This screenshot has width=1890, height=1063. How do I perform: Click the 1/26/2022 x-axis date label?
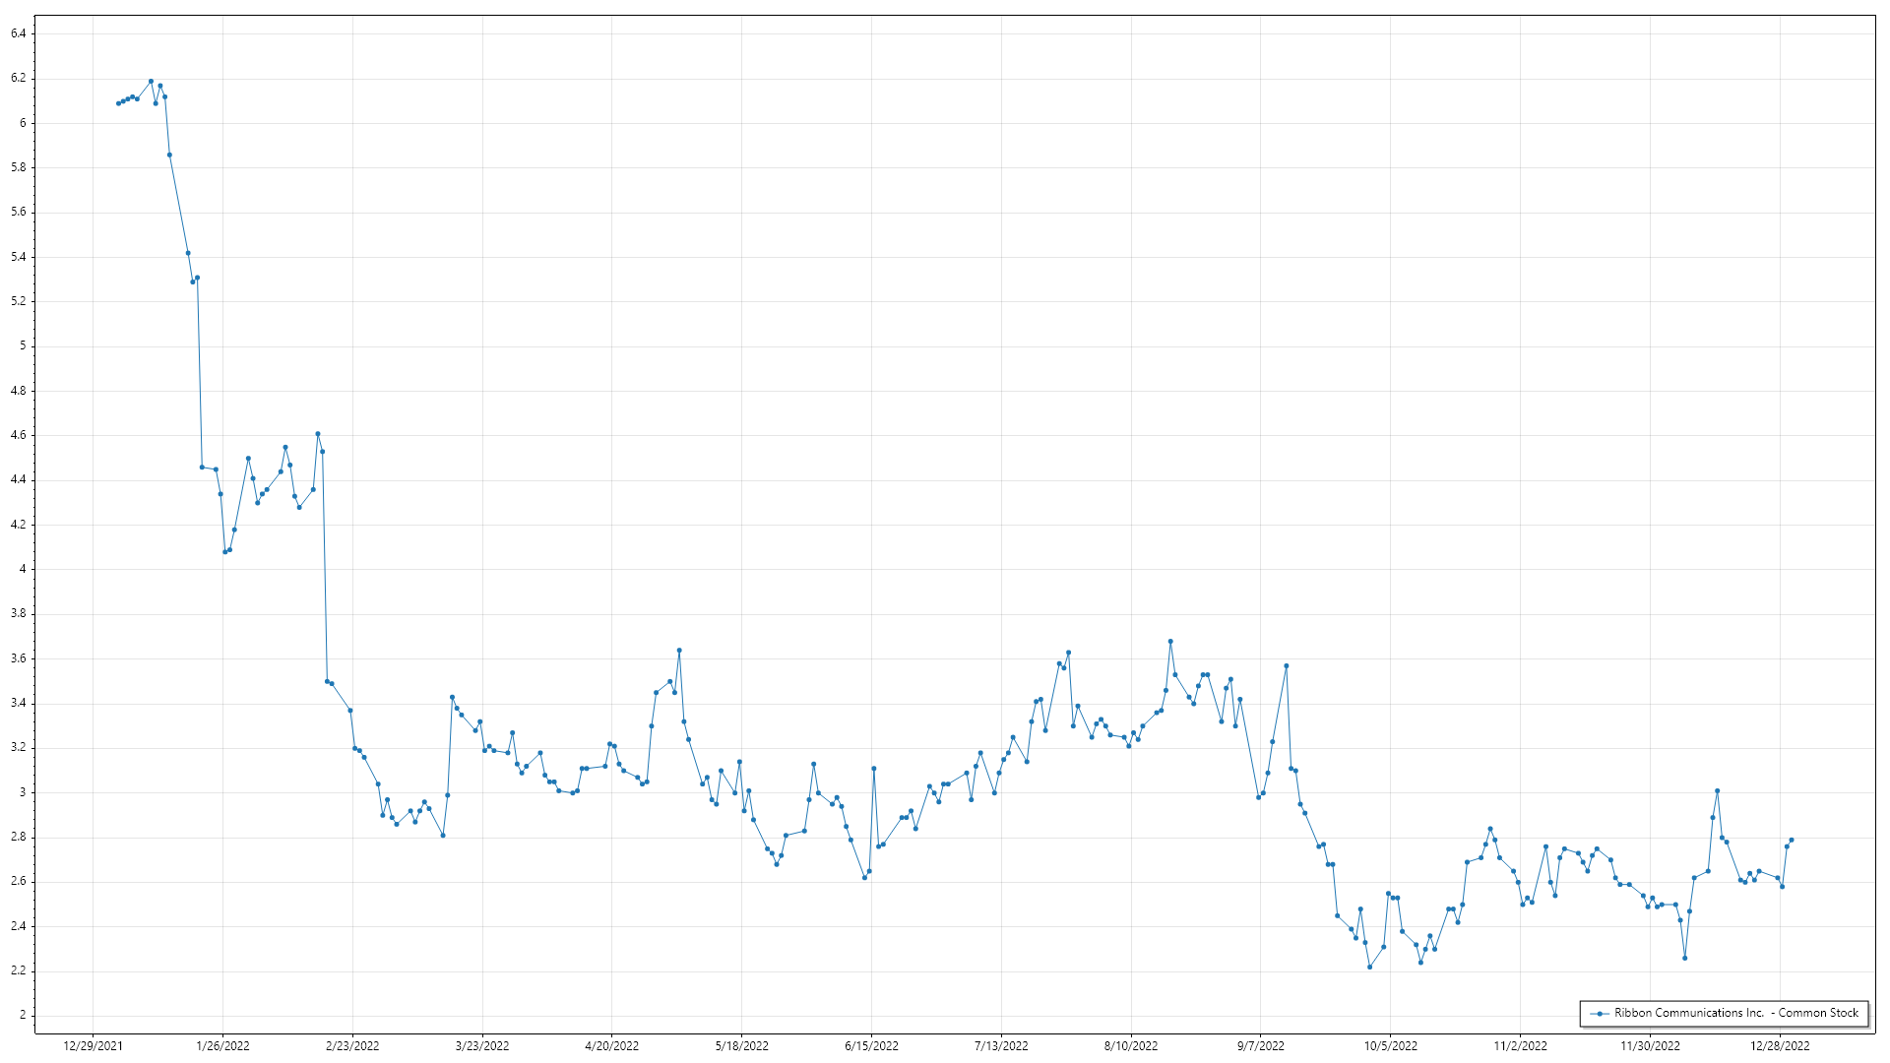222,1046
